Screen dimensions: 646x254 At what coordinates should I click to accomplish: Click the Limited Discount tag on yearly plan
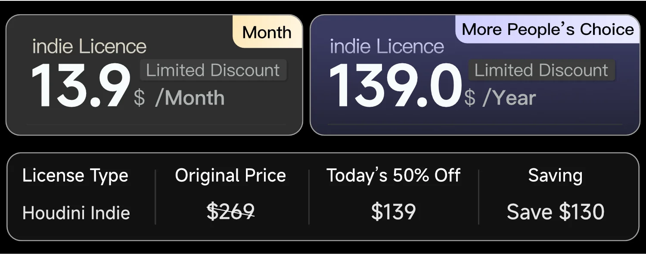(x=540, y=70)
